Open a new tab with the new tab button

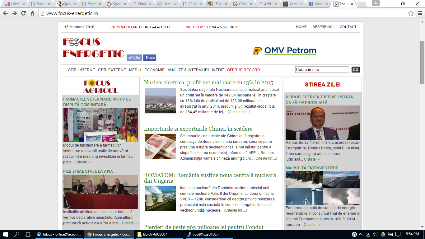coord(362,4)
